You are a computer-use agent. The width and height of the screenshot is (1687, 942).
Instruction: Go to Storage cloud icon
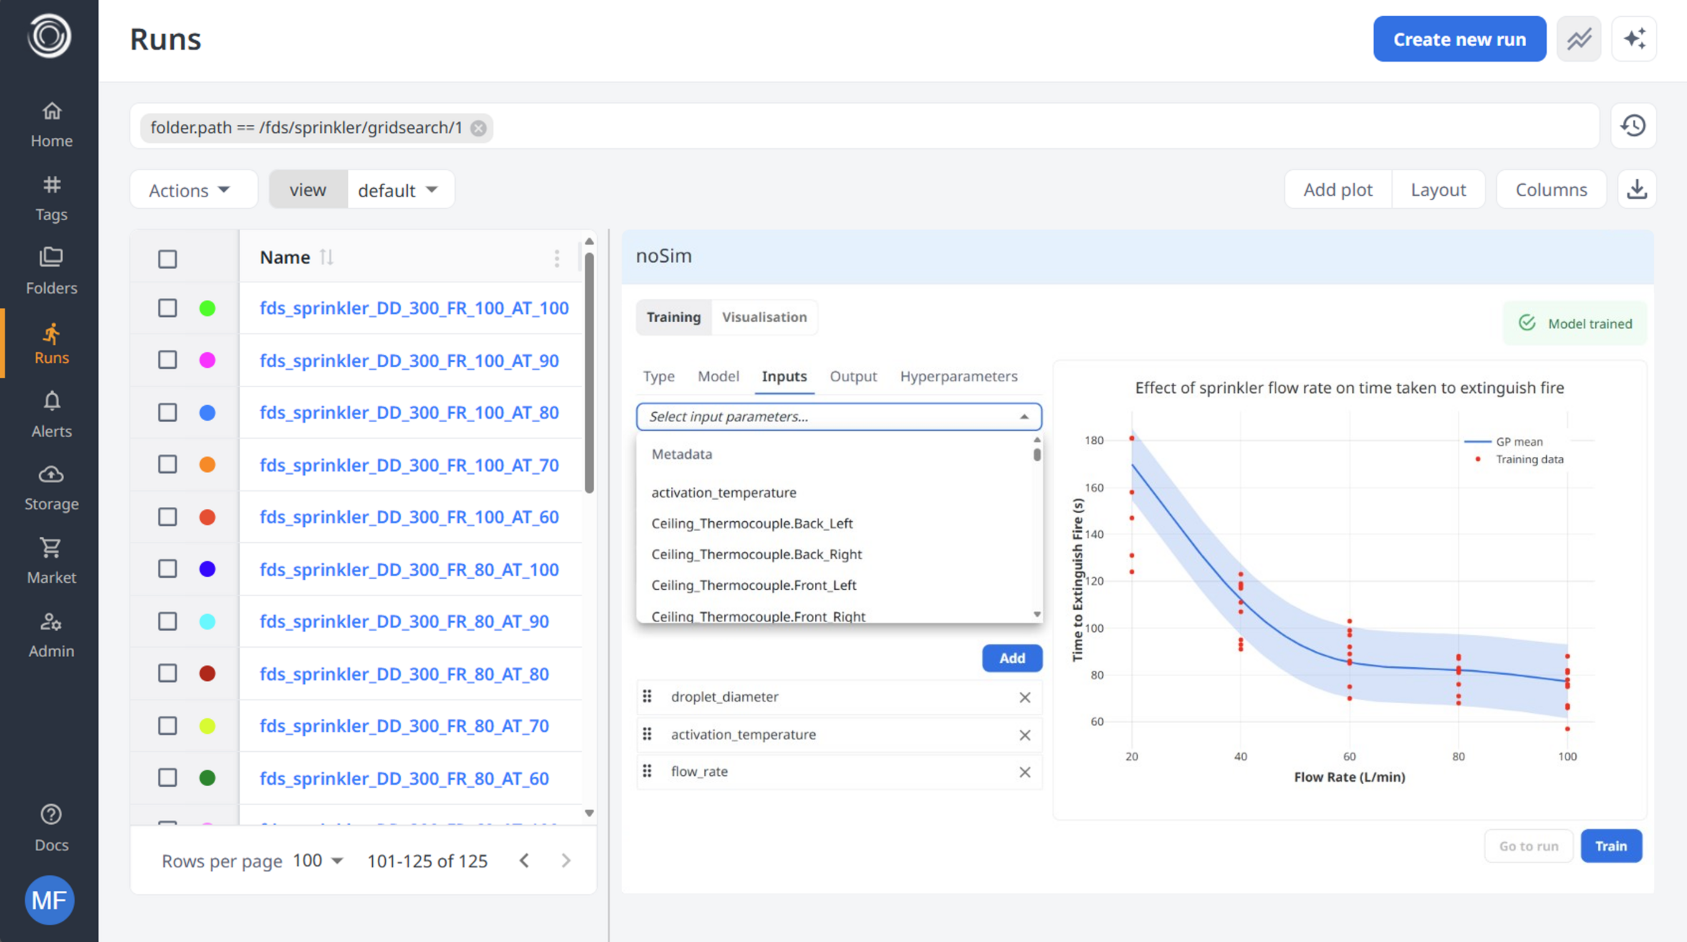[x=51, y=474]
